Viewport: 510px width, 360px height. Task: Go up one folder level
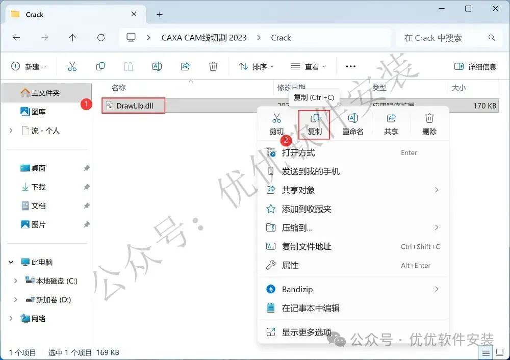(x=72, y=38)
